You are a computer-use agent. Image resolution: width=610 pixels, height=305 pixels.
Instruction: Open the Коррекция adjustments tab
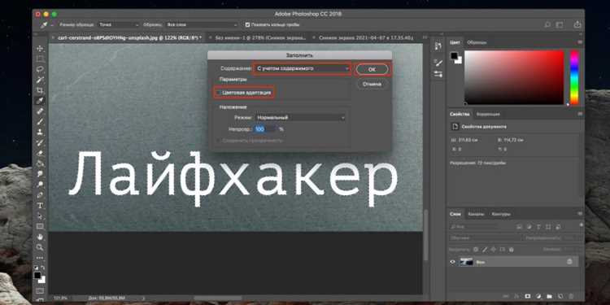click(488, 115)
